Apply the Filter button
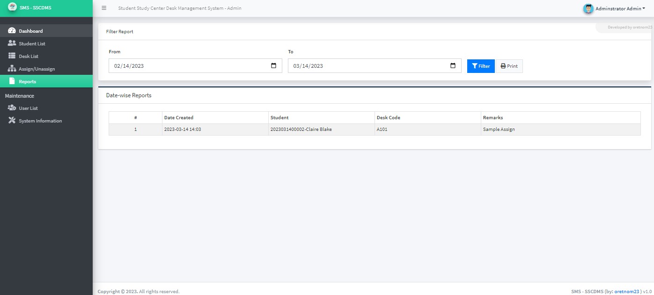This screenshot has height=295, width=654. pyautogui.click(x=481, y=66)
